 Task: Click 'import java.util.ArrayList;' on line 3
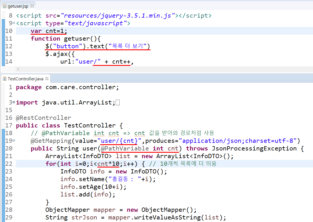coord(65,103)
